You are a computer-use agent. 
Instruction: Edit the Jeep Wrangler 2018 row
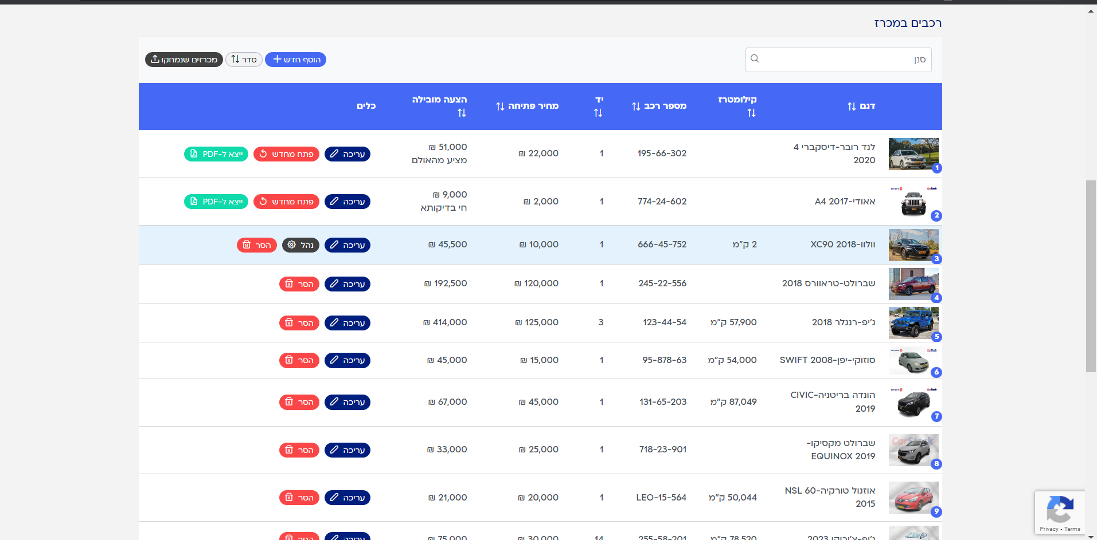[x=348, y=323]
